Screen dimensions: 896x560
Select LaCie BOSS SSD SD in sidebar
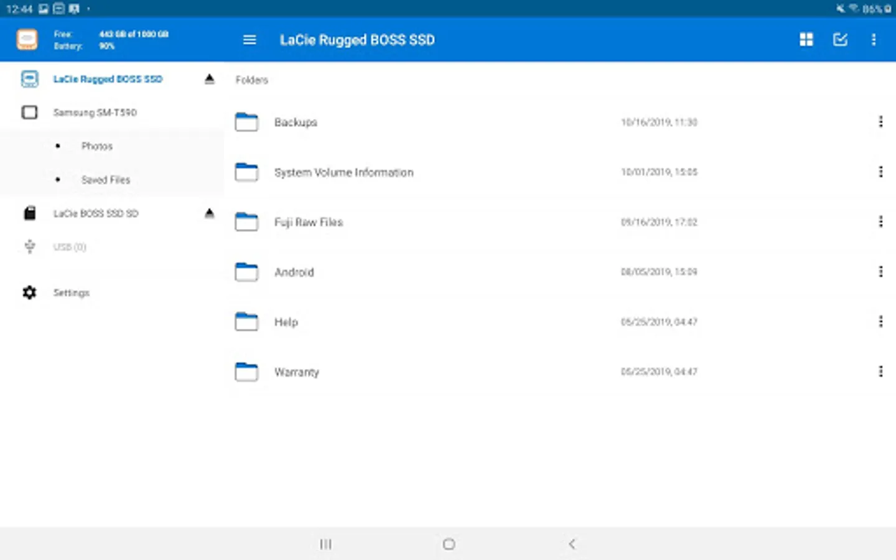tap(96, 213)
